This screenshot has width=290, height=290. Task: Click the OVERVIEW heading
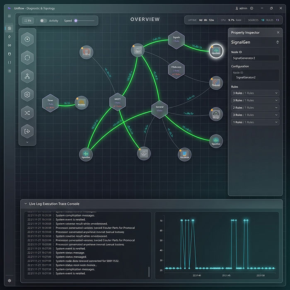click(145, 19)
